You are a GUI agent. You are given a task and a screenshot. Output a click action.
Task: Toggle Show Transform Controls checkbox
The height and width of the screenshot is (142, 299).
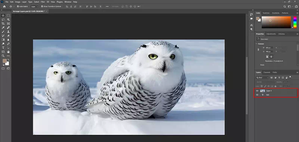tap(42, 6)
